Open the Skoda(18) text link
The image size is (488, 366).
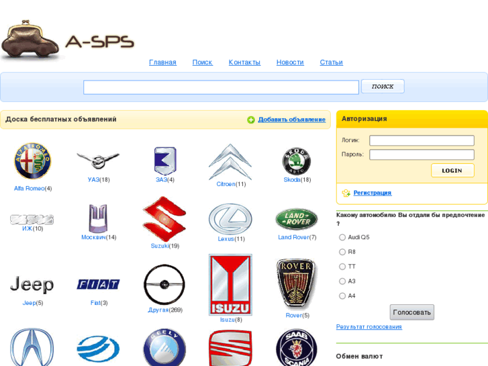pos(297,180)
